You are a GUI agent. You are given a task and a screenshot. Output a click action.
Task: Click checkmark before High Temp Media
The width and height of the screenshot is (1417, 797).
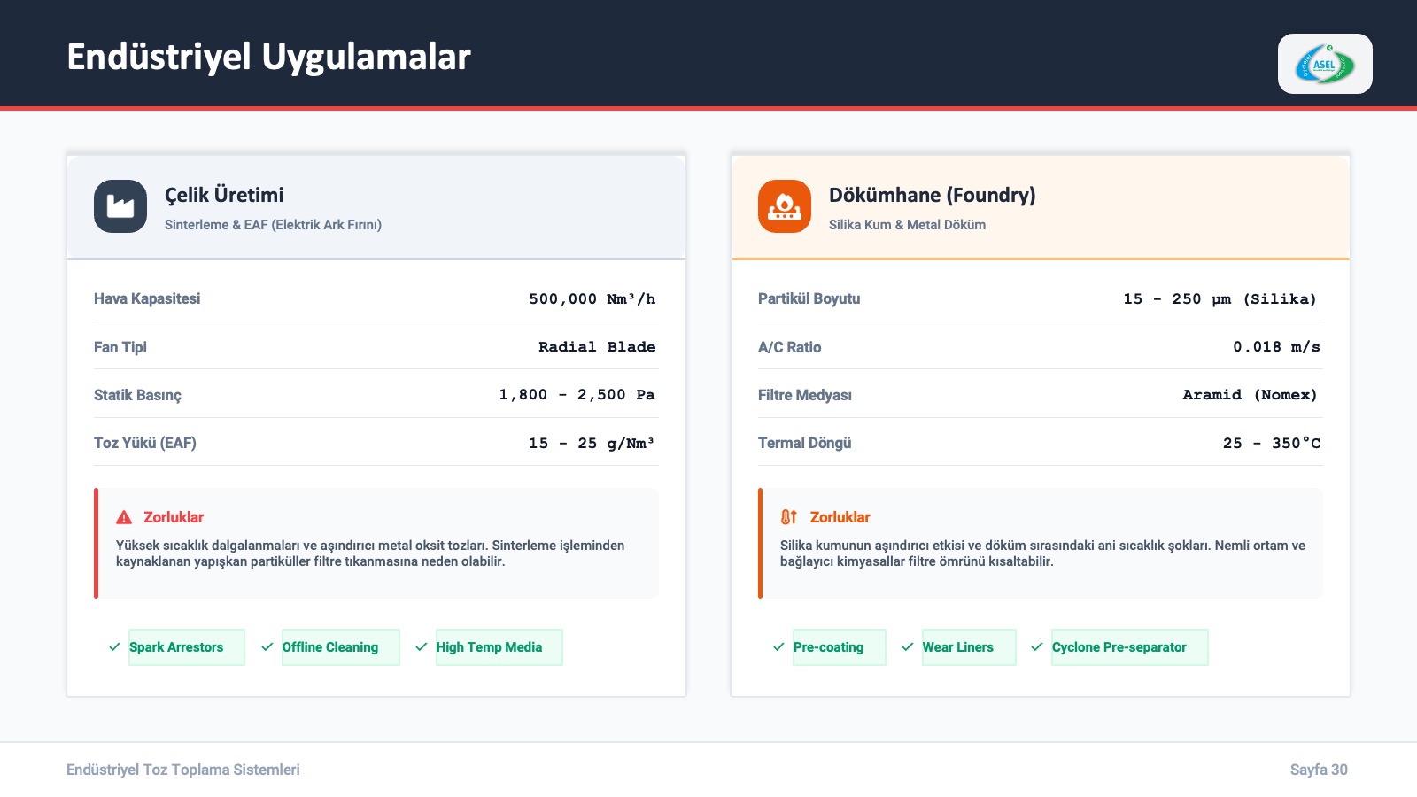(x=422, y=647)
